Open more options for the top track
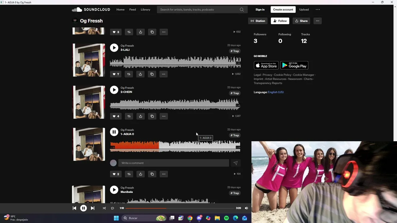The height and width of the screenshot is (223, 397). click(x=163, y=32)
